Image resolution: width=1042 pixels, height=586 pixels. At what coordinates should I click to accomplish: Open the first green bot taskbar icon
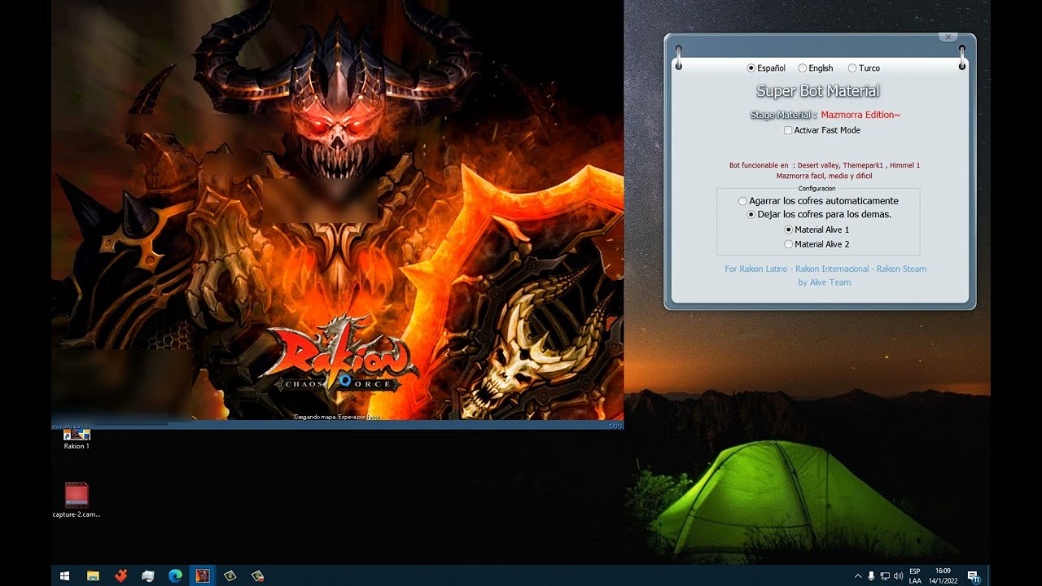coord(230,575)
